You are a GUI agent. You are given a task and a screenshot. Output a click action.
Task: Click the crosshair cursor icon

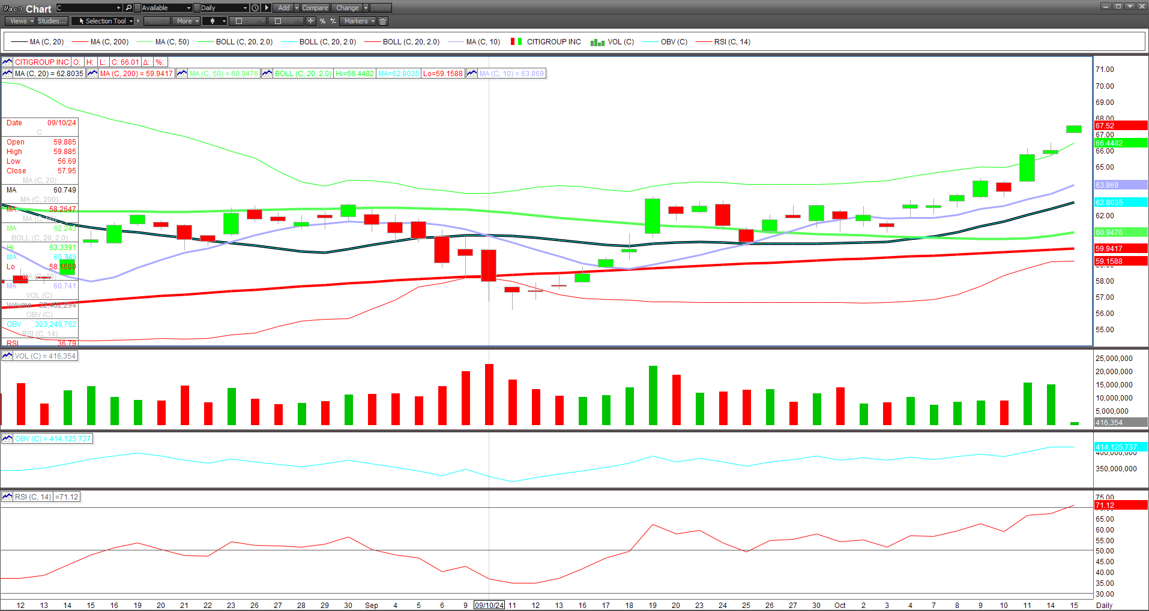[x=310, y=21]
